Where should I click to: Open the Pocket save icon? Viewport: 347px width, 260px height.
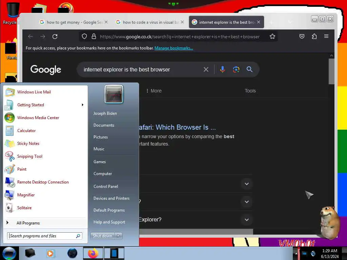(x=302, y=37)
